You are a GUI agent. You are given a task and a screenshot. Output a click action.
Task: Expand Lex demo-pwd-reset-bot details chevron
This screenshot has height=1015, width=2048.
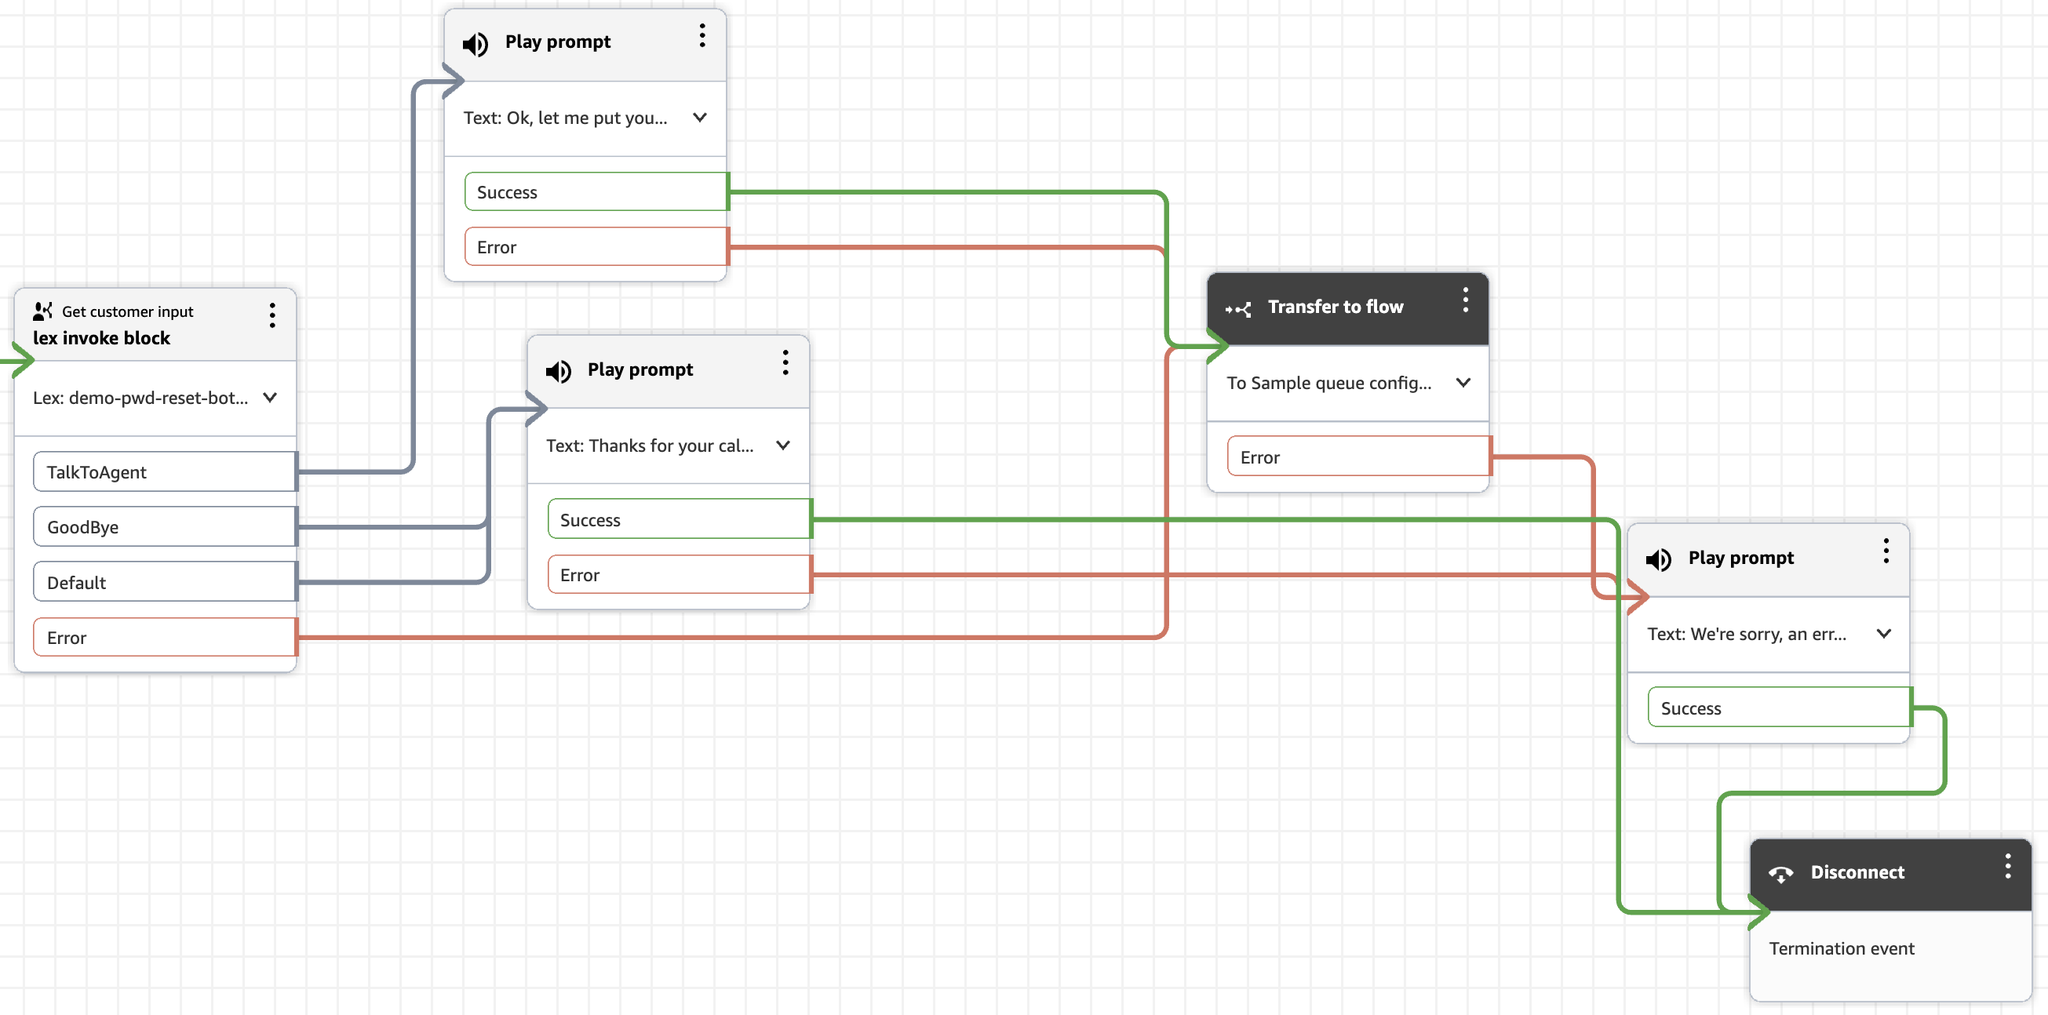coord(270,398)
